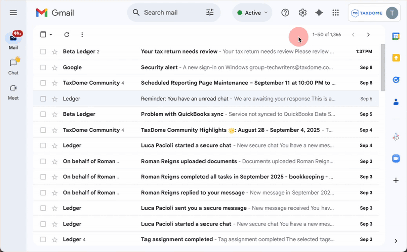Tick checkbox for Problem with QuickBooks sync
This screenshot has height=252, width=407.
pyautogui.click(x=43, y=114)
